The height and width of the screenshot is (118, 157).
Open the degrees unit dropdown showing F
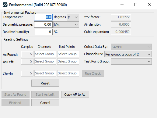(x=73, y=17)
